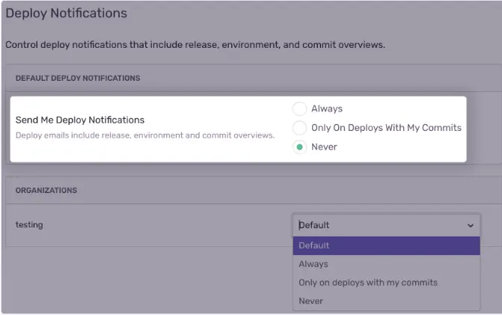Click empty space left of the dropdown list

pyautogui.click(x=150, y=277)
